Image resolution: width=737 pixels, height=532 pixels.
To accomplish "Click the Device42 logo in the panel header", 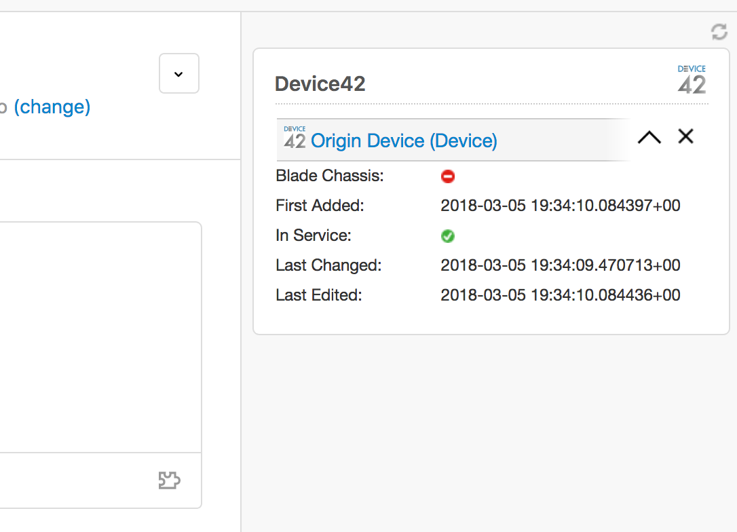I will 692,79.
